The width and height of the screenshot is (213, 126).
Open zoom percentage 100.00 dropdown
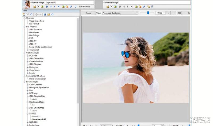(161, 13)
